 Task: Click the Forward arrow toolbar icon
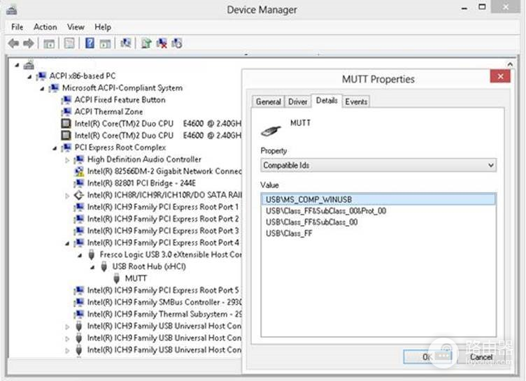click(29, 43)
